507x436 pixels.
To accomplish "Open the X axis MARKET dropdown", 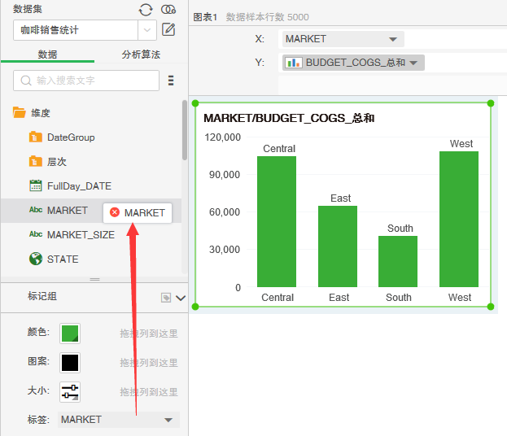I will (x=393, y=39).
